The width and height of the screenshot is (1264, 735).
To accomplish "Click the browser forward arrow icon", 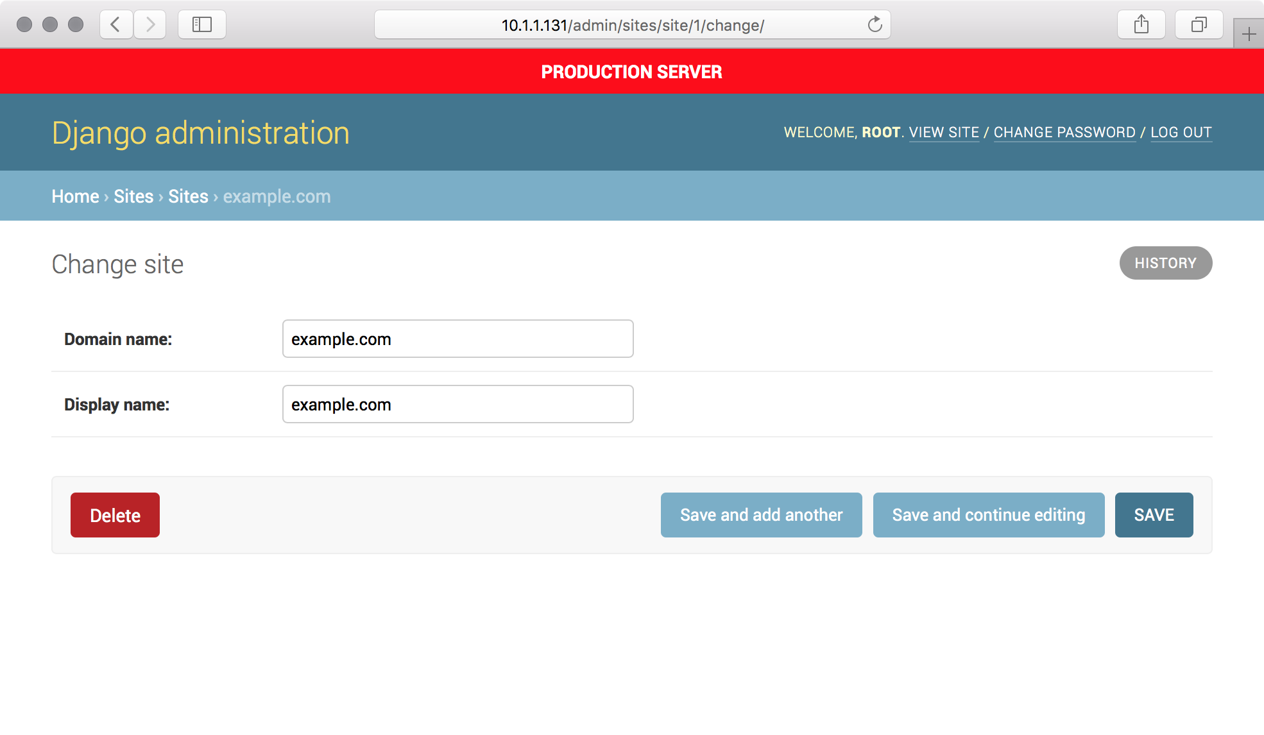I will pos(150,25).
